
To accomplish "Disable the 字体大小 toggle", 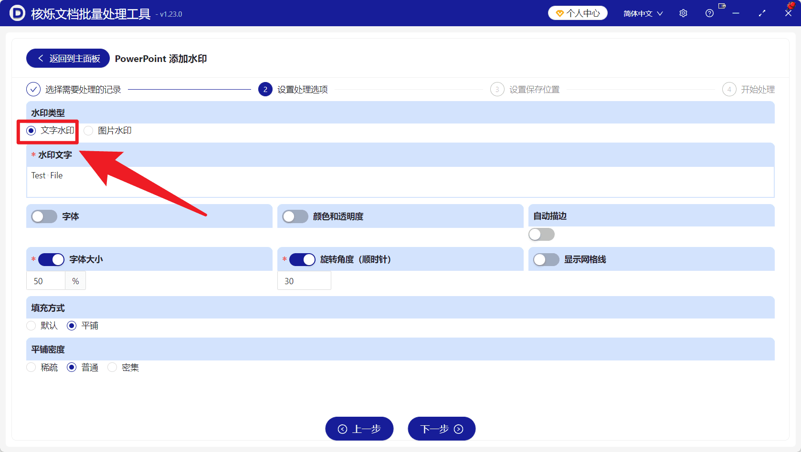I will (51, 259).
